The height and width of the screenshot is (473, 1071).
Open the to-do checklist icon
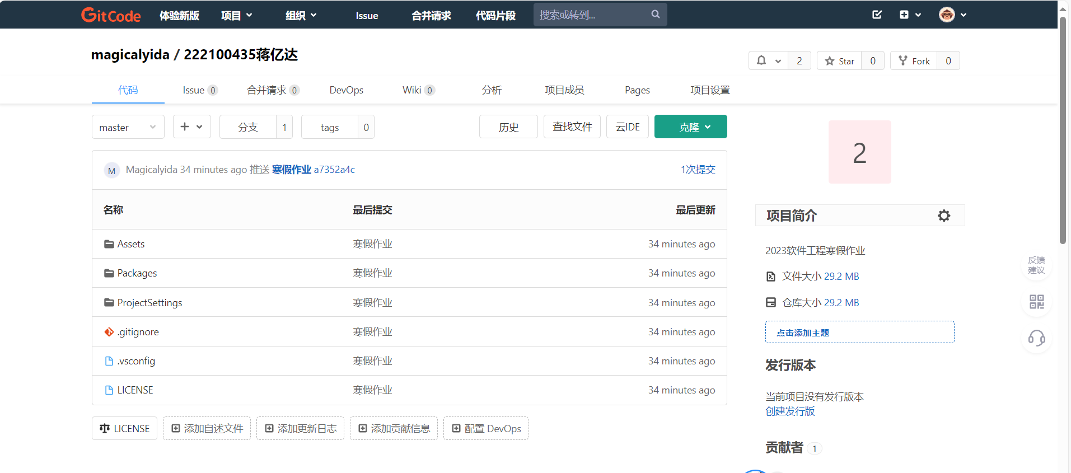877,15
